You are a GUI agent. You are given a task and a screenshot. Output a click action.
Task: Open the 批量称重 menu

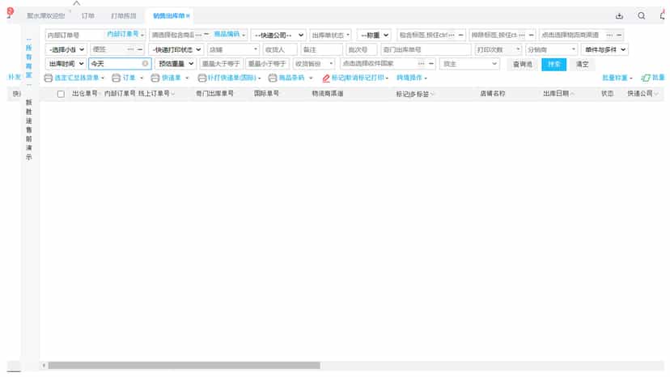(x=617, y=78)
